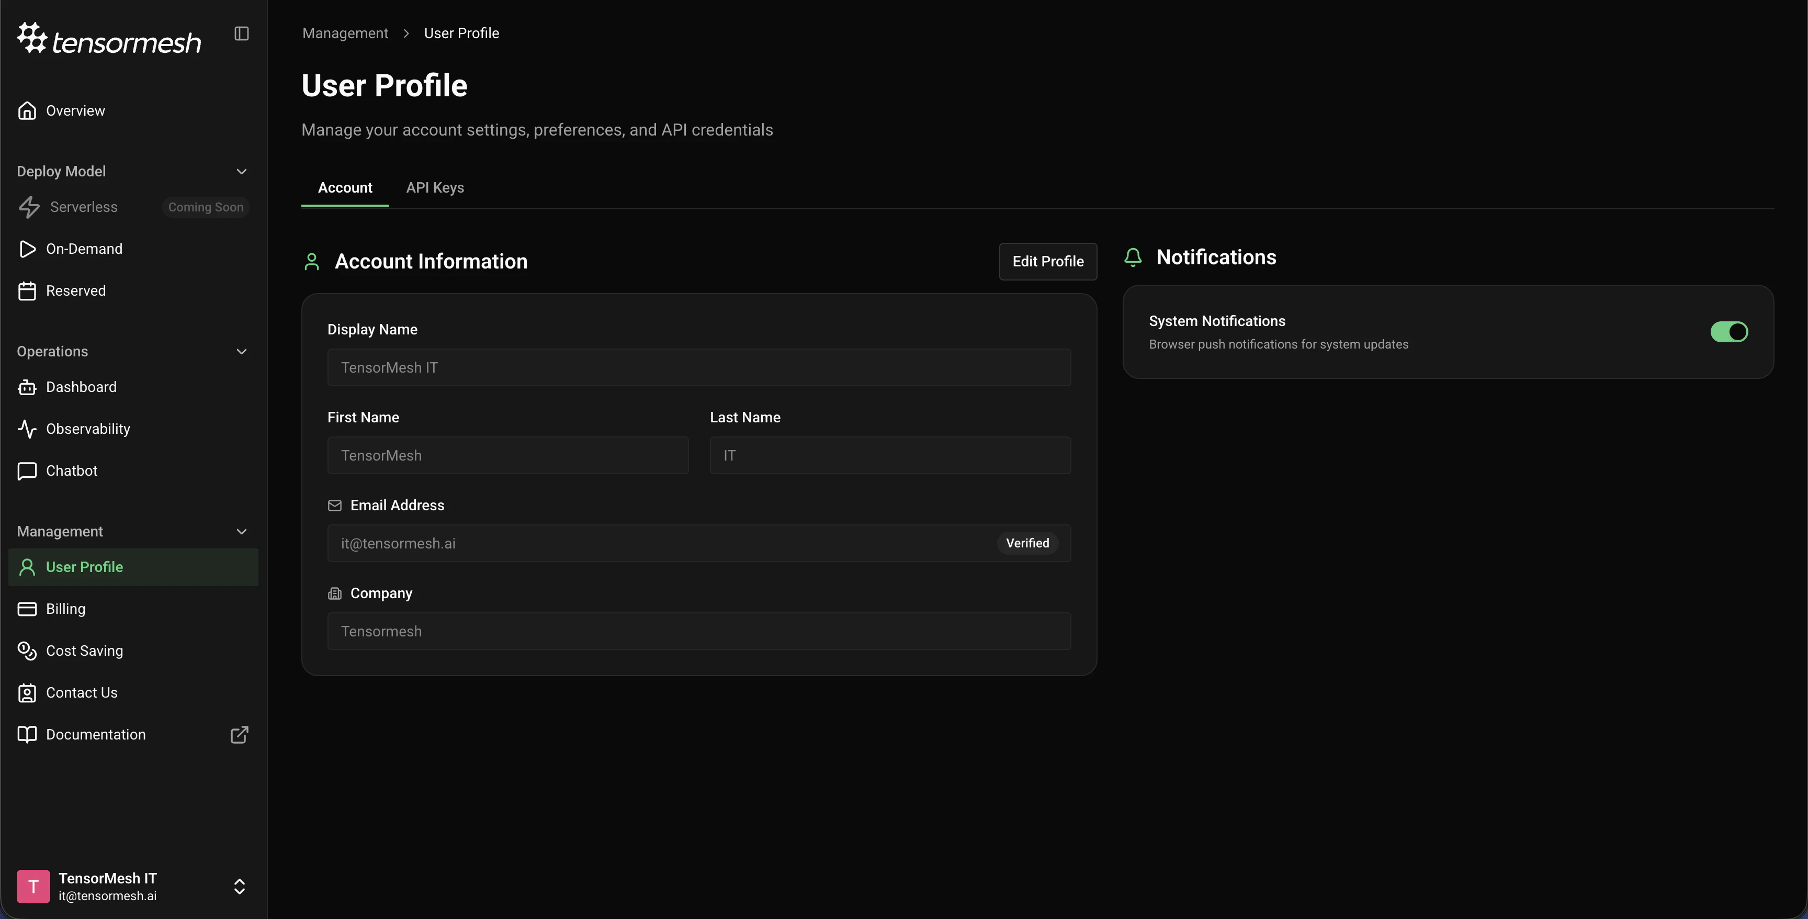Open the Billing page
This screenshot has width=1808, height=919.
pyautogui.click(x=65, y=609)
